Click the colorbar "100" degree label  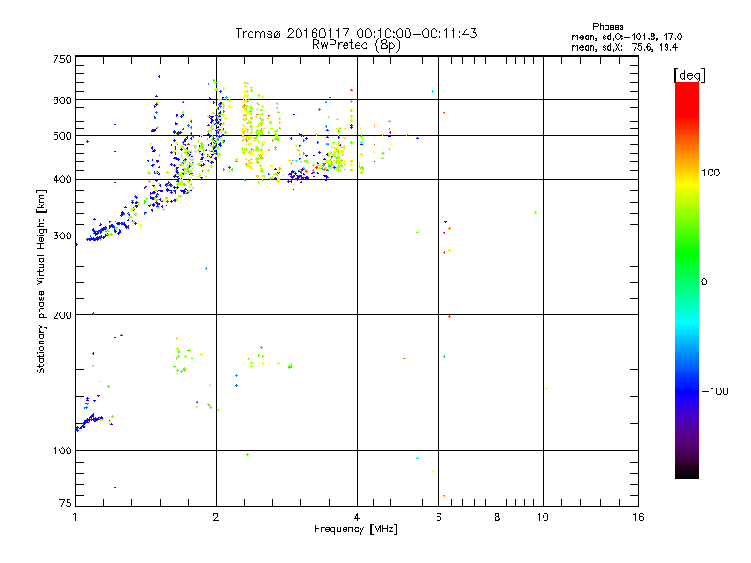coord(711,173)
